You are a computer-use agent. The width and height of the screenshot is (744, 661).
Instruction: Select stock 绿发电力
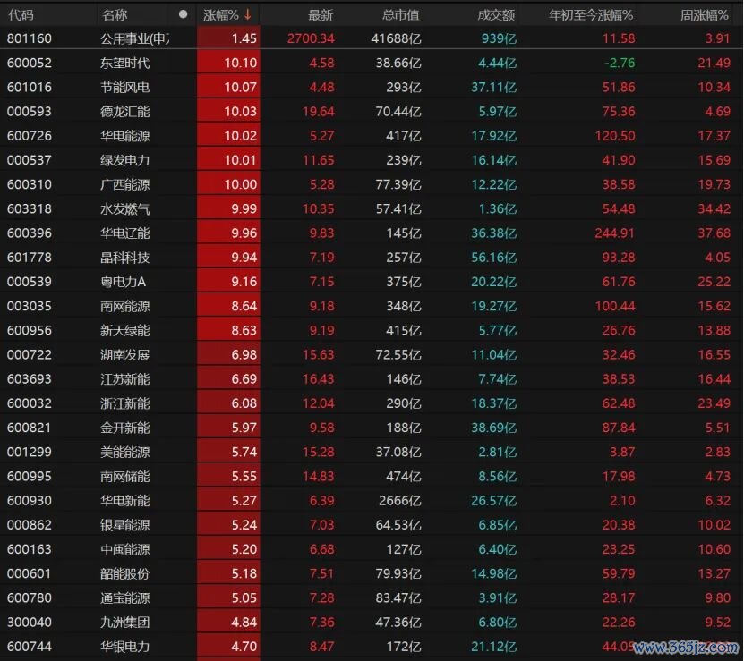[124, 160]
